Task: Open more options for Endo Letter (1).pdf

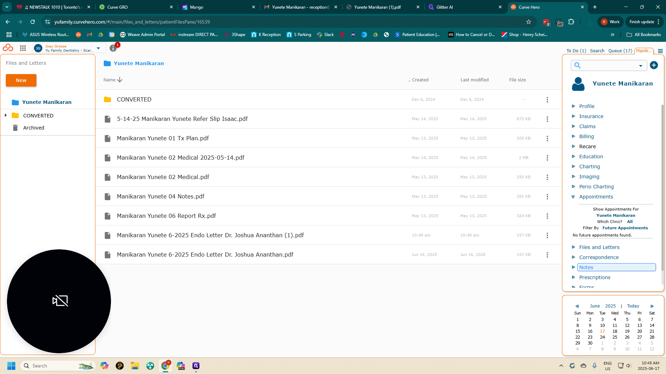Action: [547, 235]
